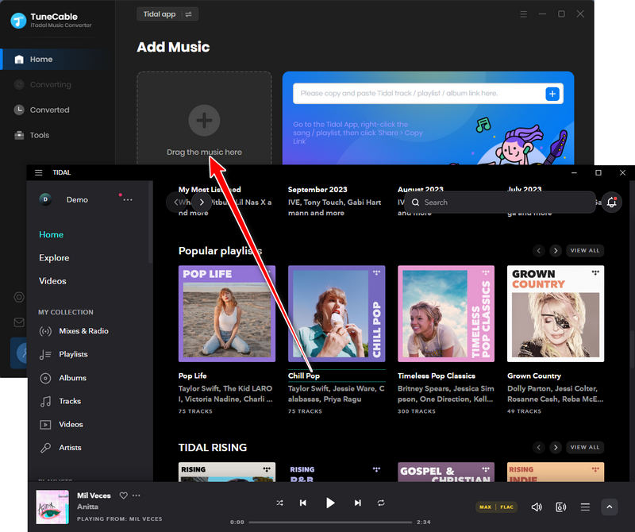Click the Anitta artist link in player
The image size is (635, 532).
pyautogui.click(x=87, y=507)
